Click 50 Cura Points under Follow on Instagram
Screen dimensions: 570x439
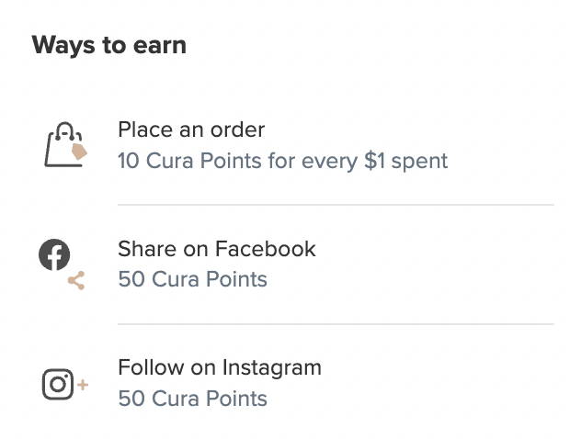pyautogui.click(x=193, y=399)
